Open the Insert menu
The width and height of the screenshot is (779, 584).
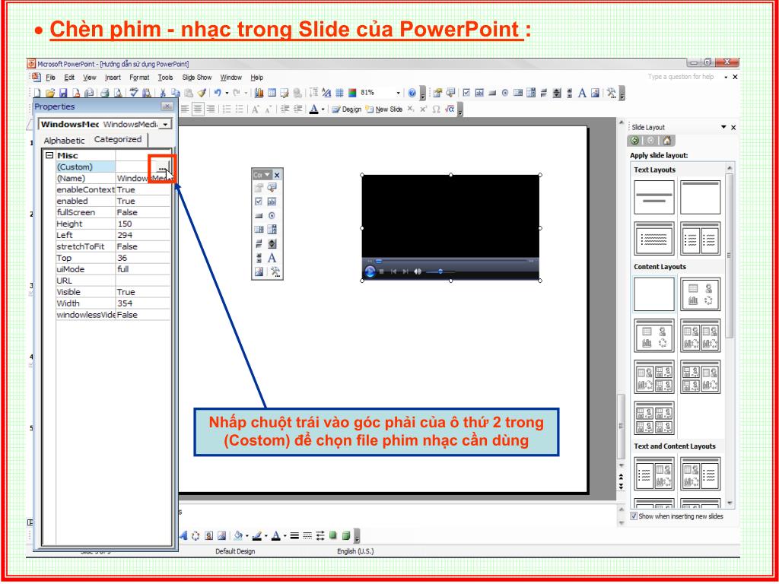tap(113, 78)
